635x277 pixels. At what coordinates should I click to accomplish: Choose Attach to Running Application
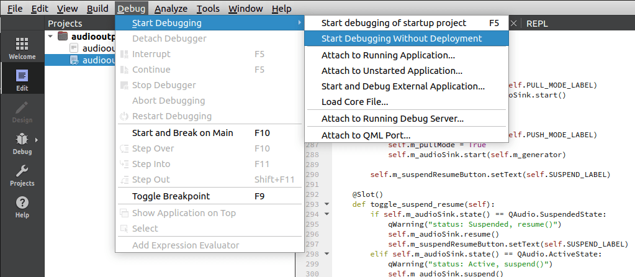pyautogui.click(x=388, y=55)
